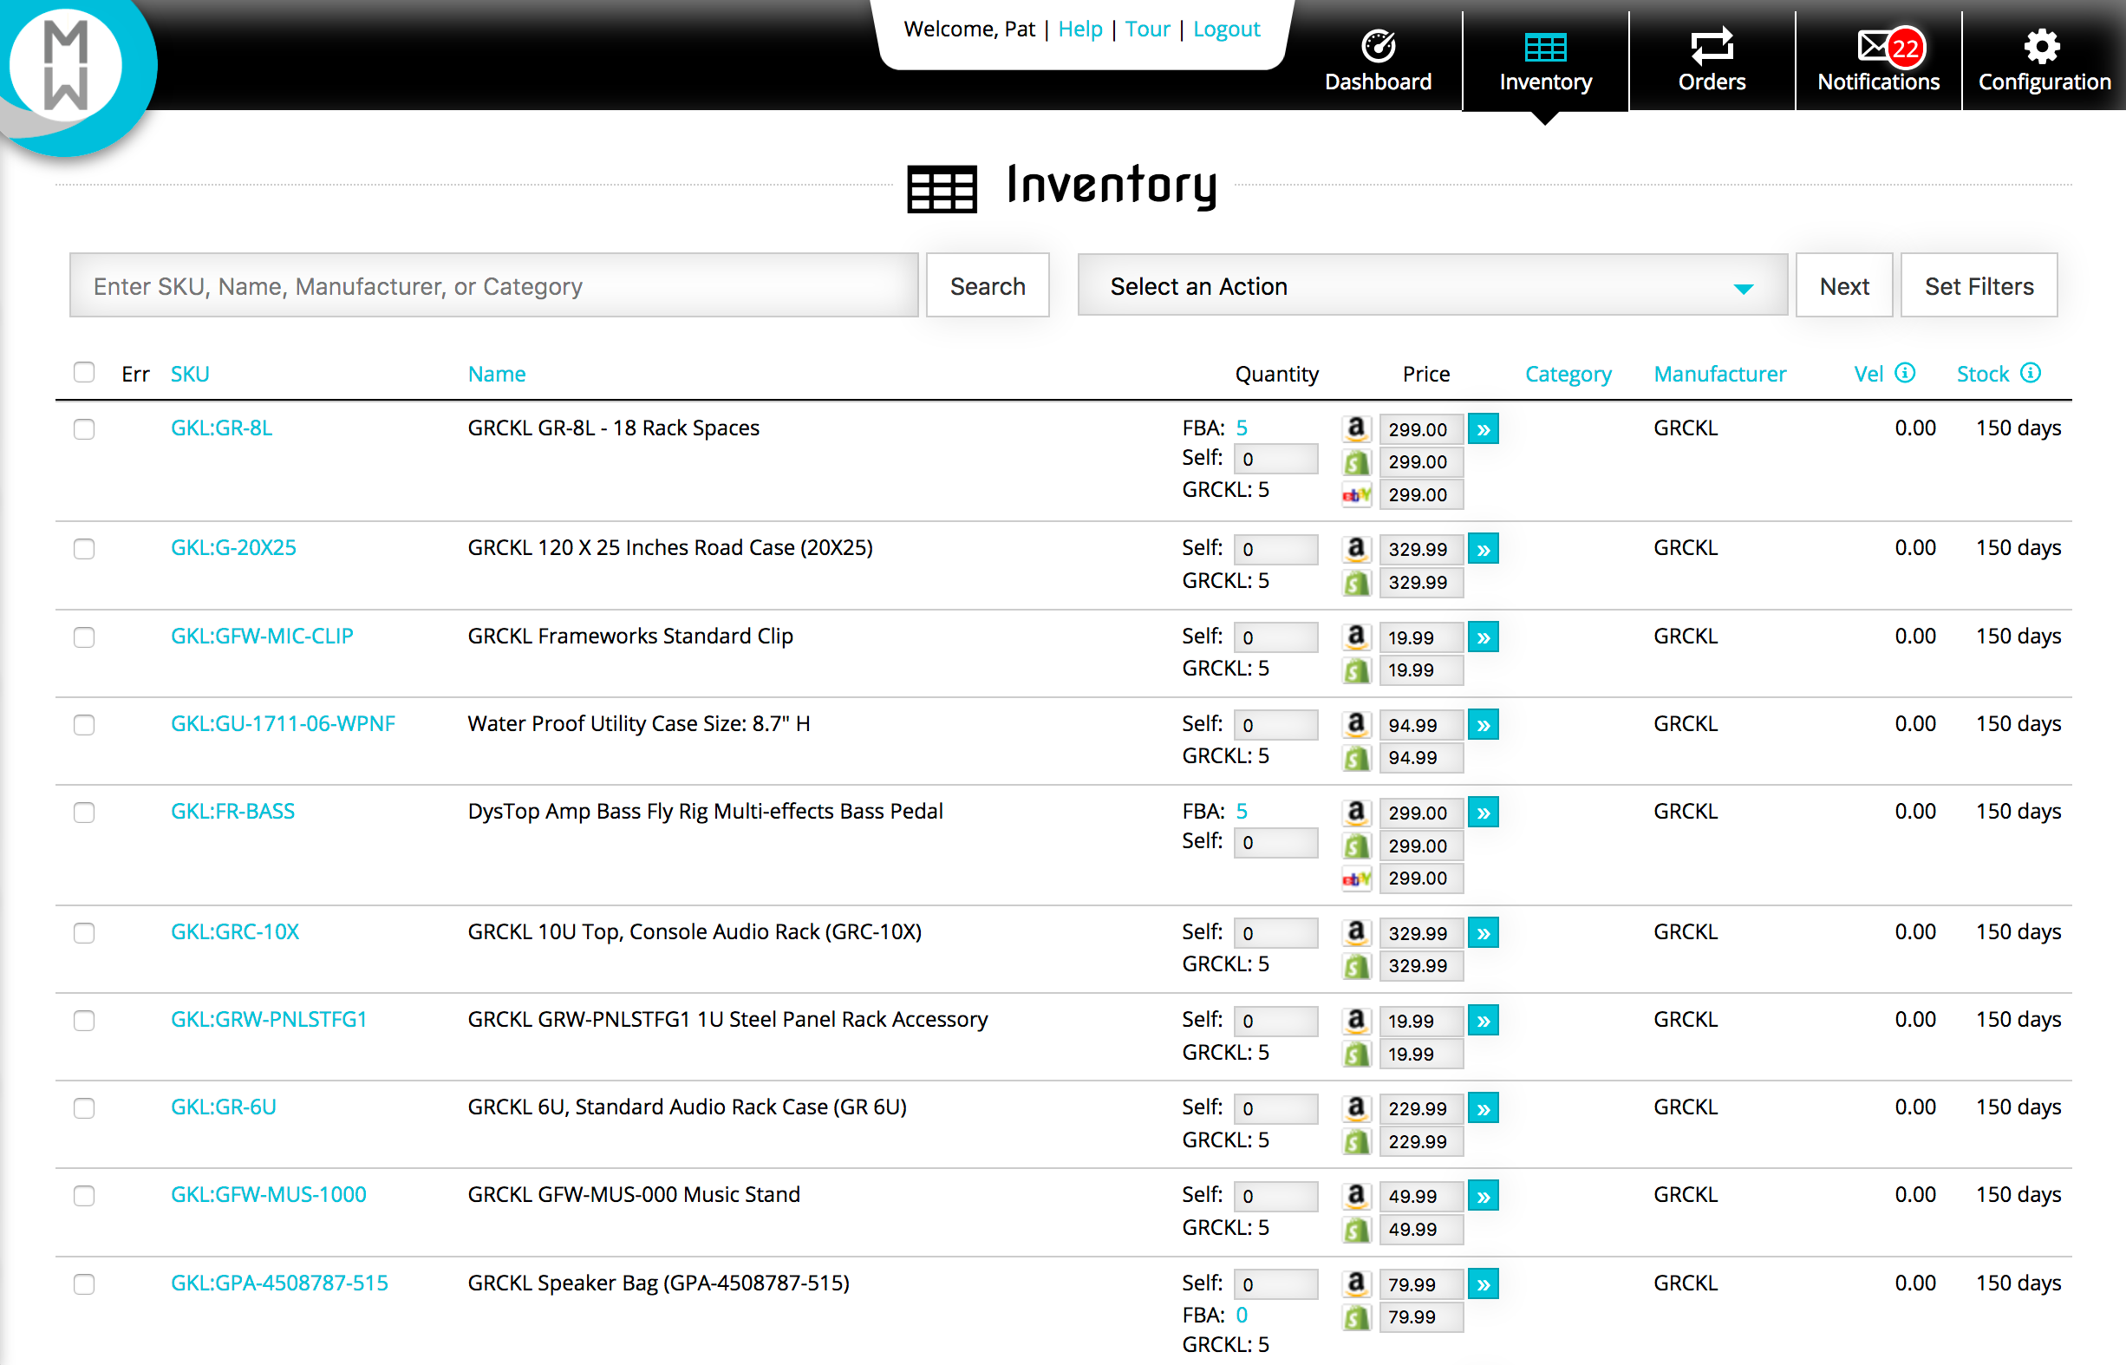Click the SKU search input field
This screenshot has width=2126, height=1365.
[x=493, y=286]
